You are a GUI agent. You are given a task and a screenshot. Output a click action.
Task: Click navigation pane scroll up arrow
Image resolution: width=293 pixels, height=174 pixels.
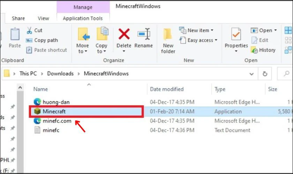tap(20, 87)
